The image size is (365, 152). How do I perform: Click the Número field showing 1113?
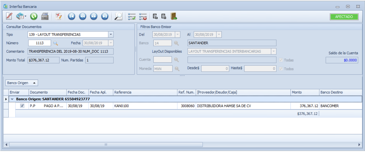(x=39, y=43)
